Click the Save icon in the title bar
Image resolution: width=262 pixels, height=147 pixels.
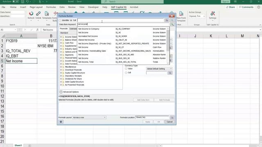click(x=23, y=2)
